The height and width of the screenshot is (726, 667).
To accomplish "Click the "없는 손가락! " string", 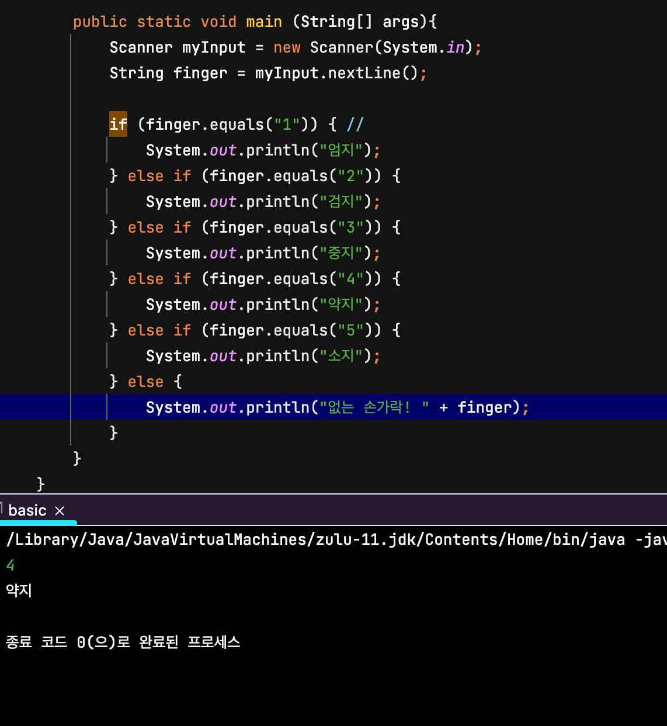I will (374, 407).
